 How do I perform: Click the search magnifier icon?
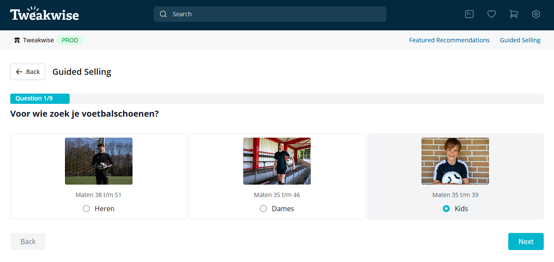point(163,14)
